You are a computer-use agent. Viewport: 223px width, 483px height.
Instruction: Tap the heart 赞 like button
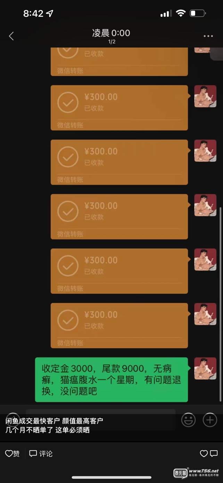pyautogui.click(x=12, y=453)
